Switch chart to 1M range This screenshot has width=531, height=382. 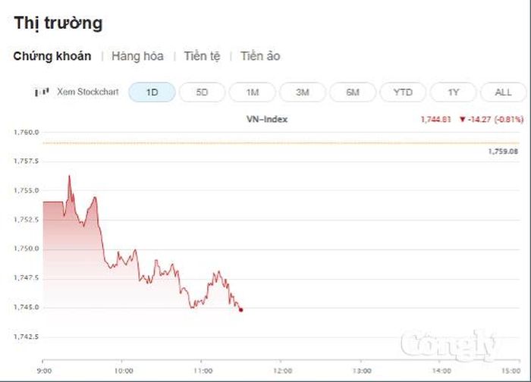click(253, 92)
